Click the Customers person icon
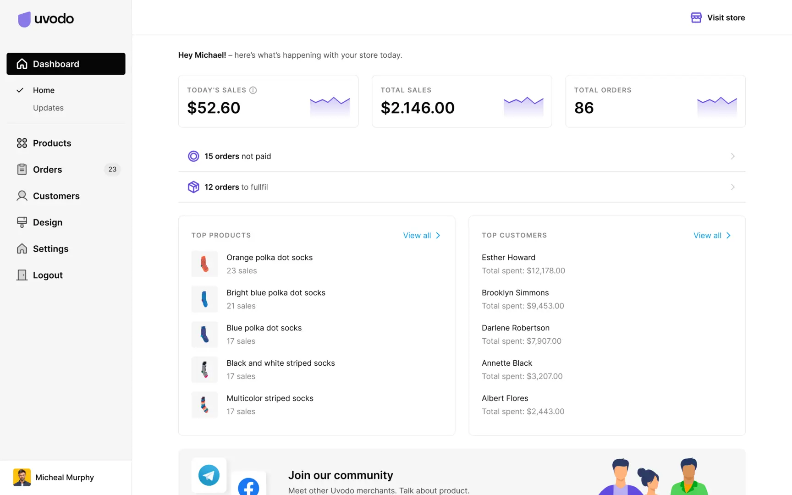The height and width of the screenshot is (495, 792). 22,196
